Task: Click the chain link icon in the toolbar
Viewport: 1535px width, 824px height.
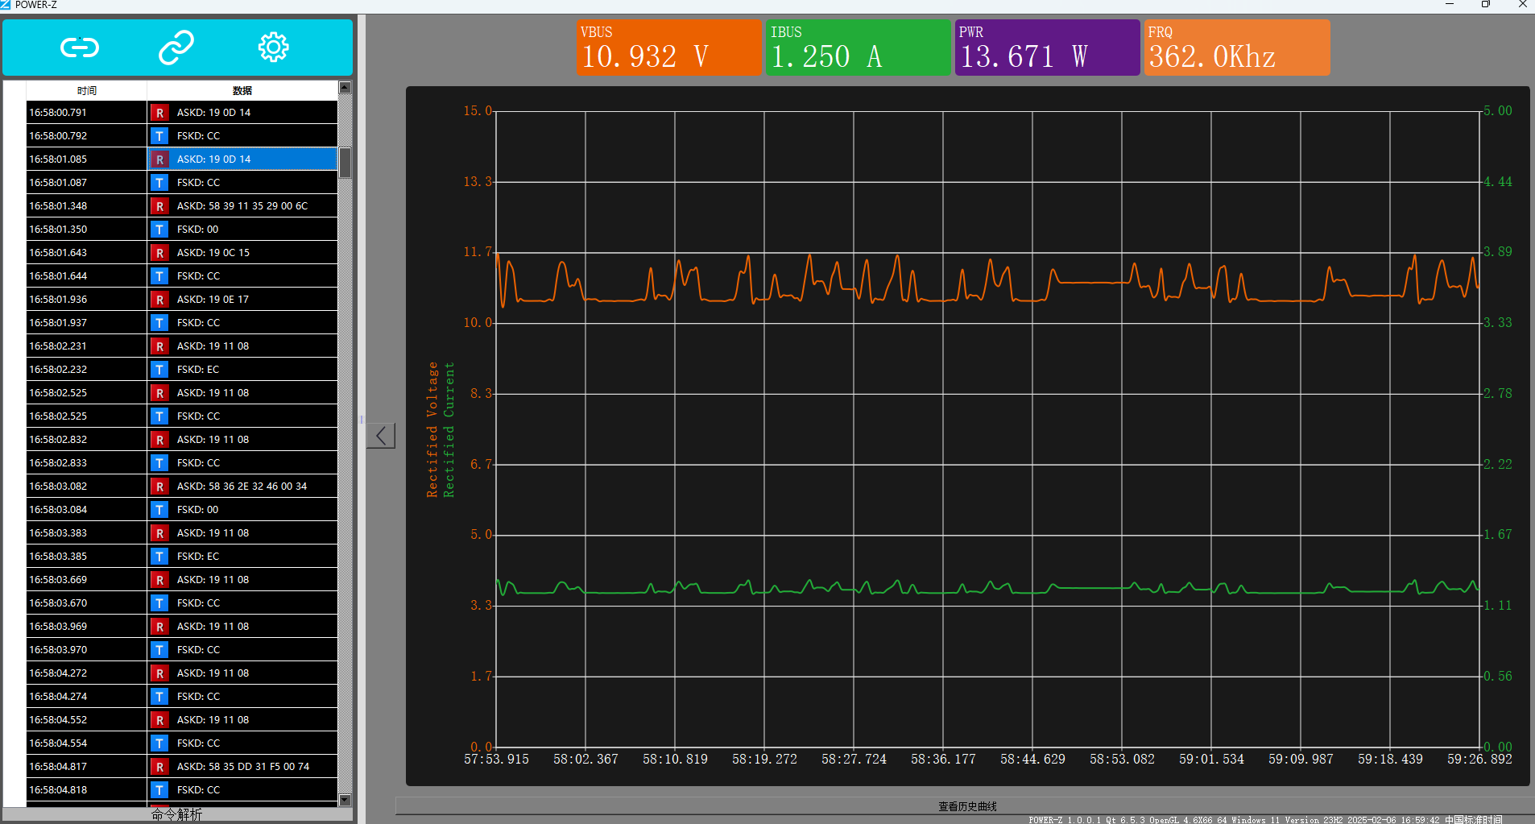Action: click(x=176, y=48)
